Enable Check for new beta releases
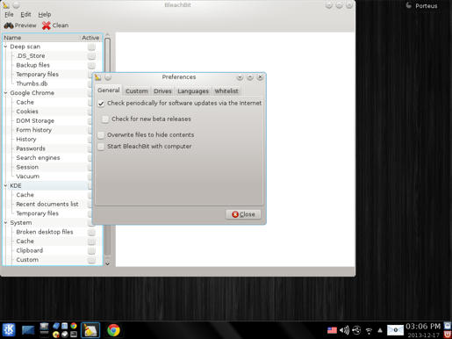452x339 pixels. [105, 119]
